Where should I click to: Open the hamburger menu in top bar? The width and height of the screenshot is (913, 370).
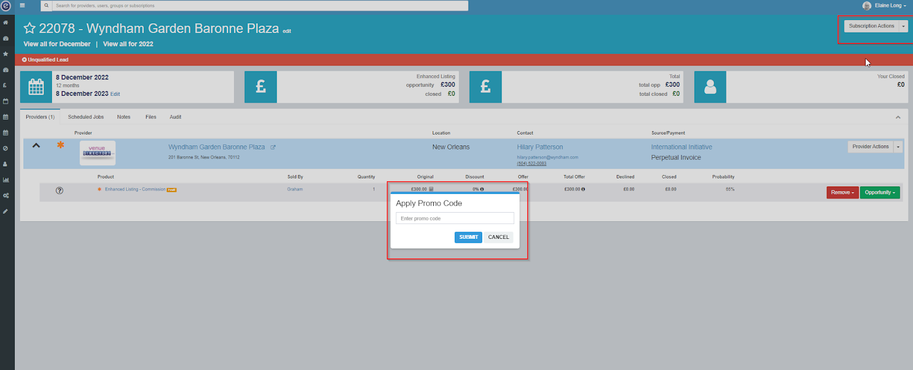pos(22,6)
